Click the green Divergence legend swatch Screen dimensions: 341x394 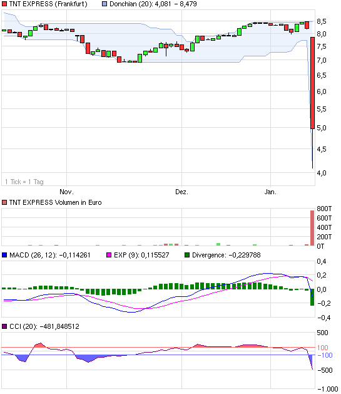pos(187,255)
